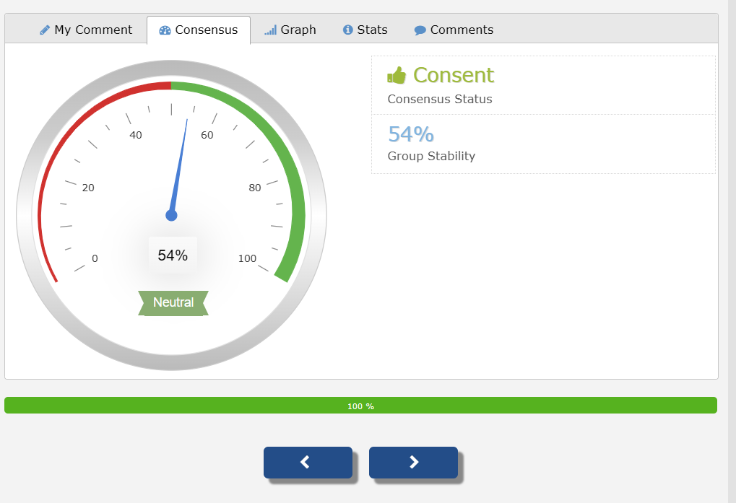Click the 54% Group Stability value

(x=411, y=134)
